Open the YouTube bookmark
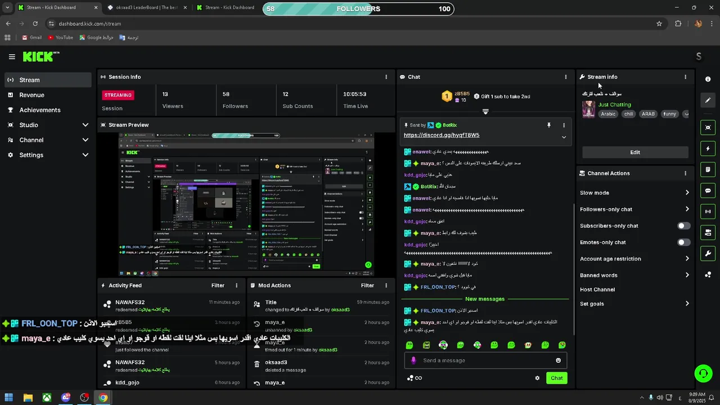The height and width of the screenshot is (405, 720). pos(61,38)
